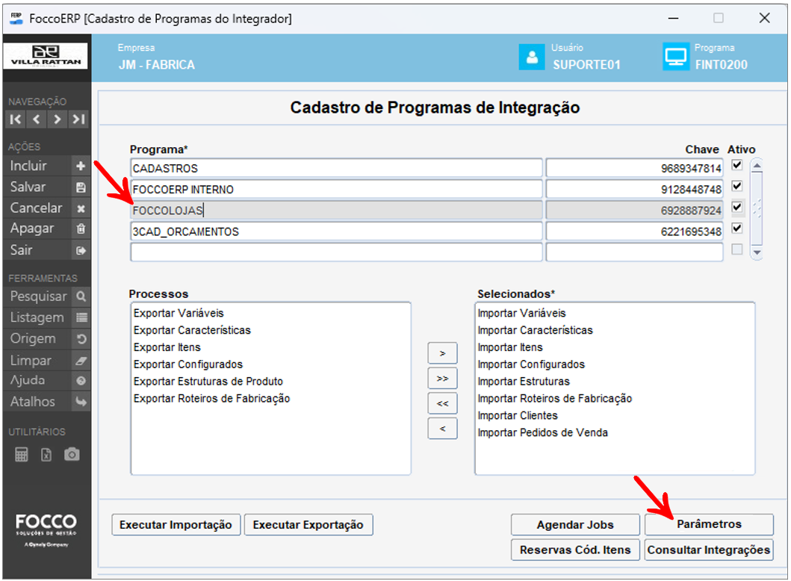Open the calculator utility
This screenshot has height=581, width=791.
click(21, 455)
